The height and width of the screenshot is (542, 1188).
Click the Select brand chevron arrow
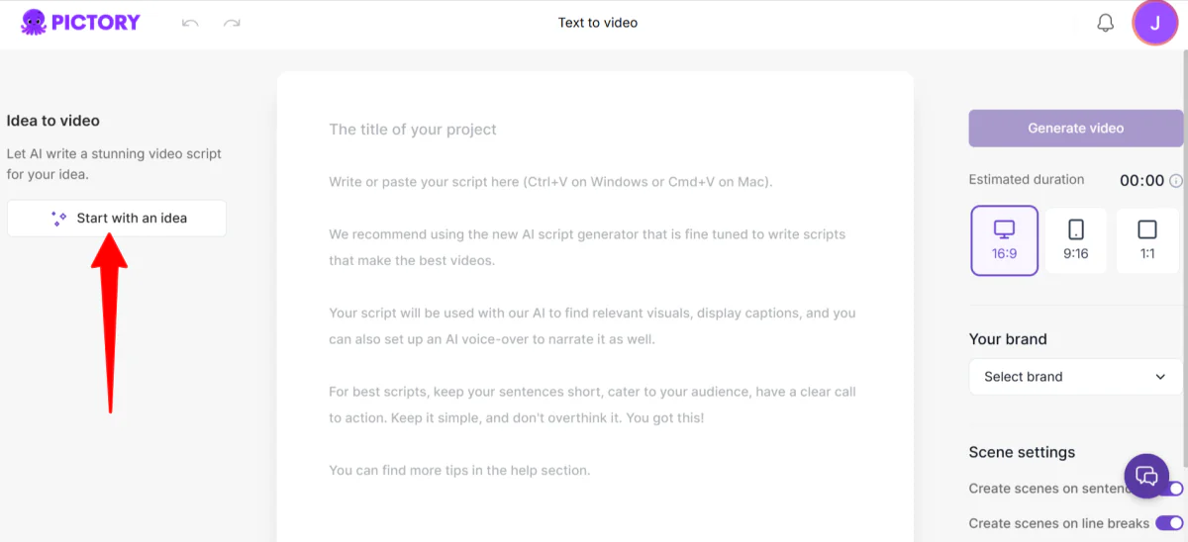1160,377
